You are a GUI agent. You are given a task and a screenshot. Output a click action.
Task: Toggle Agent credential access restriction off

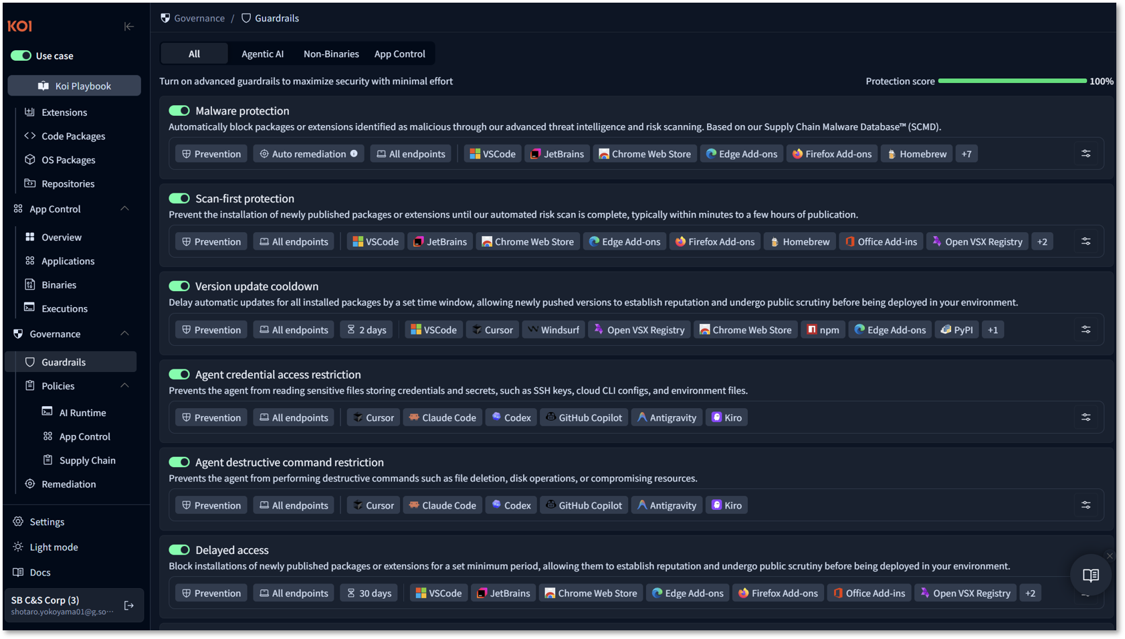pyautogui.click(x=179, y=374)
